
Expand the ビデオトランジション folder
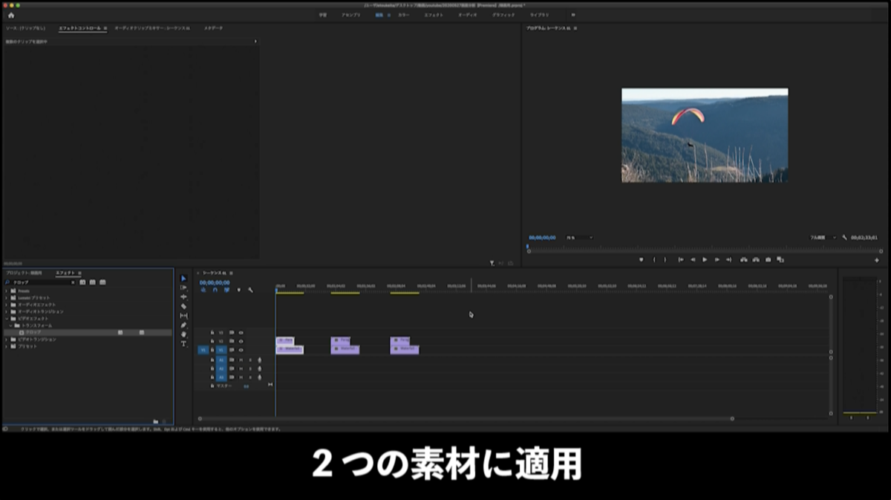click(x=7, y=340)
